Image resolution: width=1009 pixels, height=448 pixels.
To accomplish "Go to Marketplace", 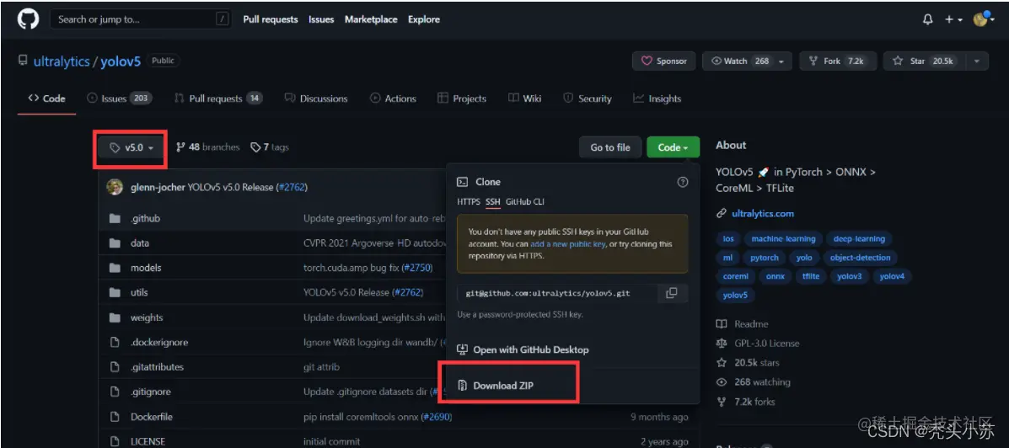I will click(371, 19).
